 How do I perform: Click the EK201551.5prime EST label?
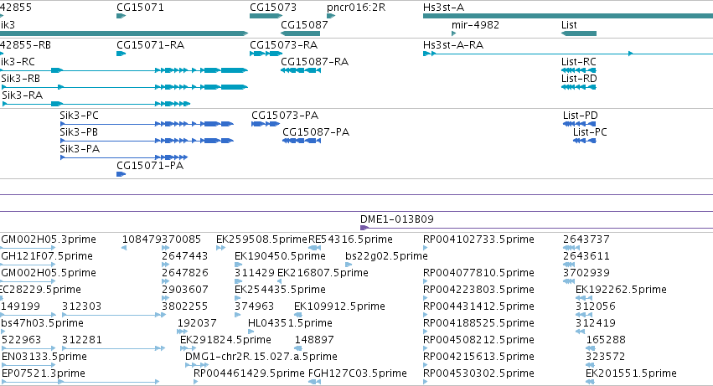pyautogui.click(x=631, y=373)
